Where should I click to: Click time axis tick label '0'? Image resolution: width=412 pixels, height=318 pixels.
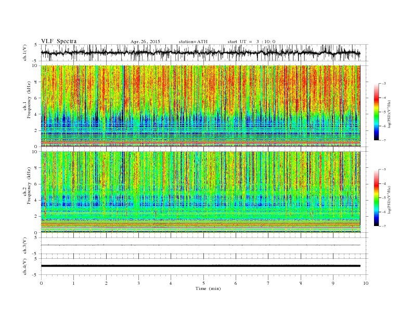pos(41,283)
